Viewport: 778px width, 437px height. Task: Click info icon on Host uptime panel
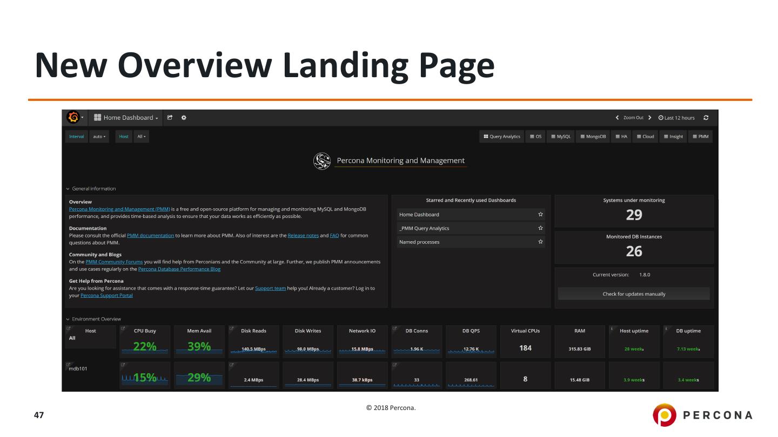[612, 328]
